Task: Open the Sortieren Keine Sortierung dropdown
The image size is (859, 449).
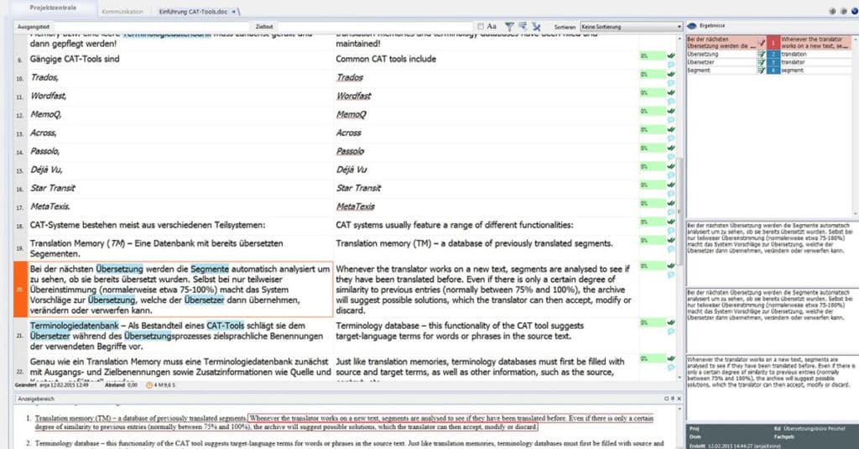Action: pos(631,26)
